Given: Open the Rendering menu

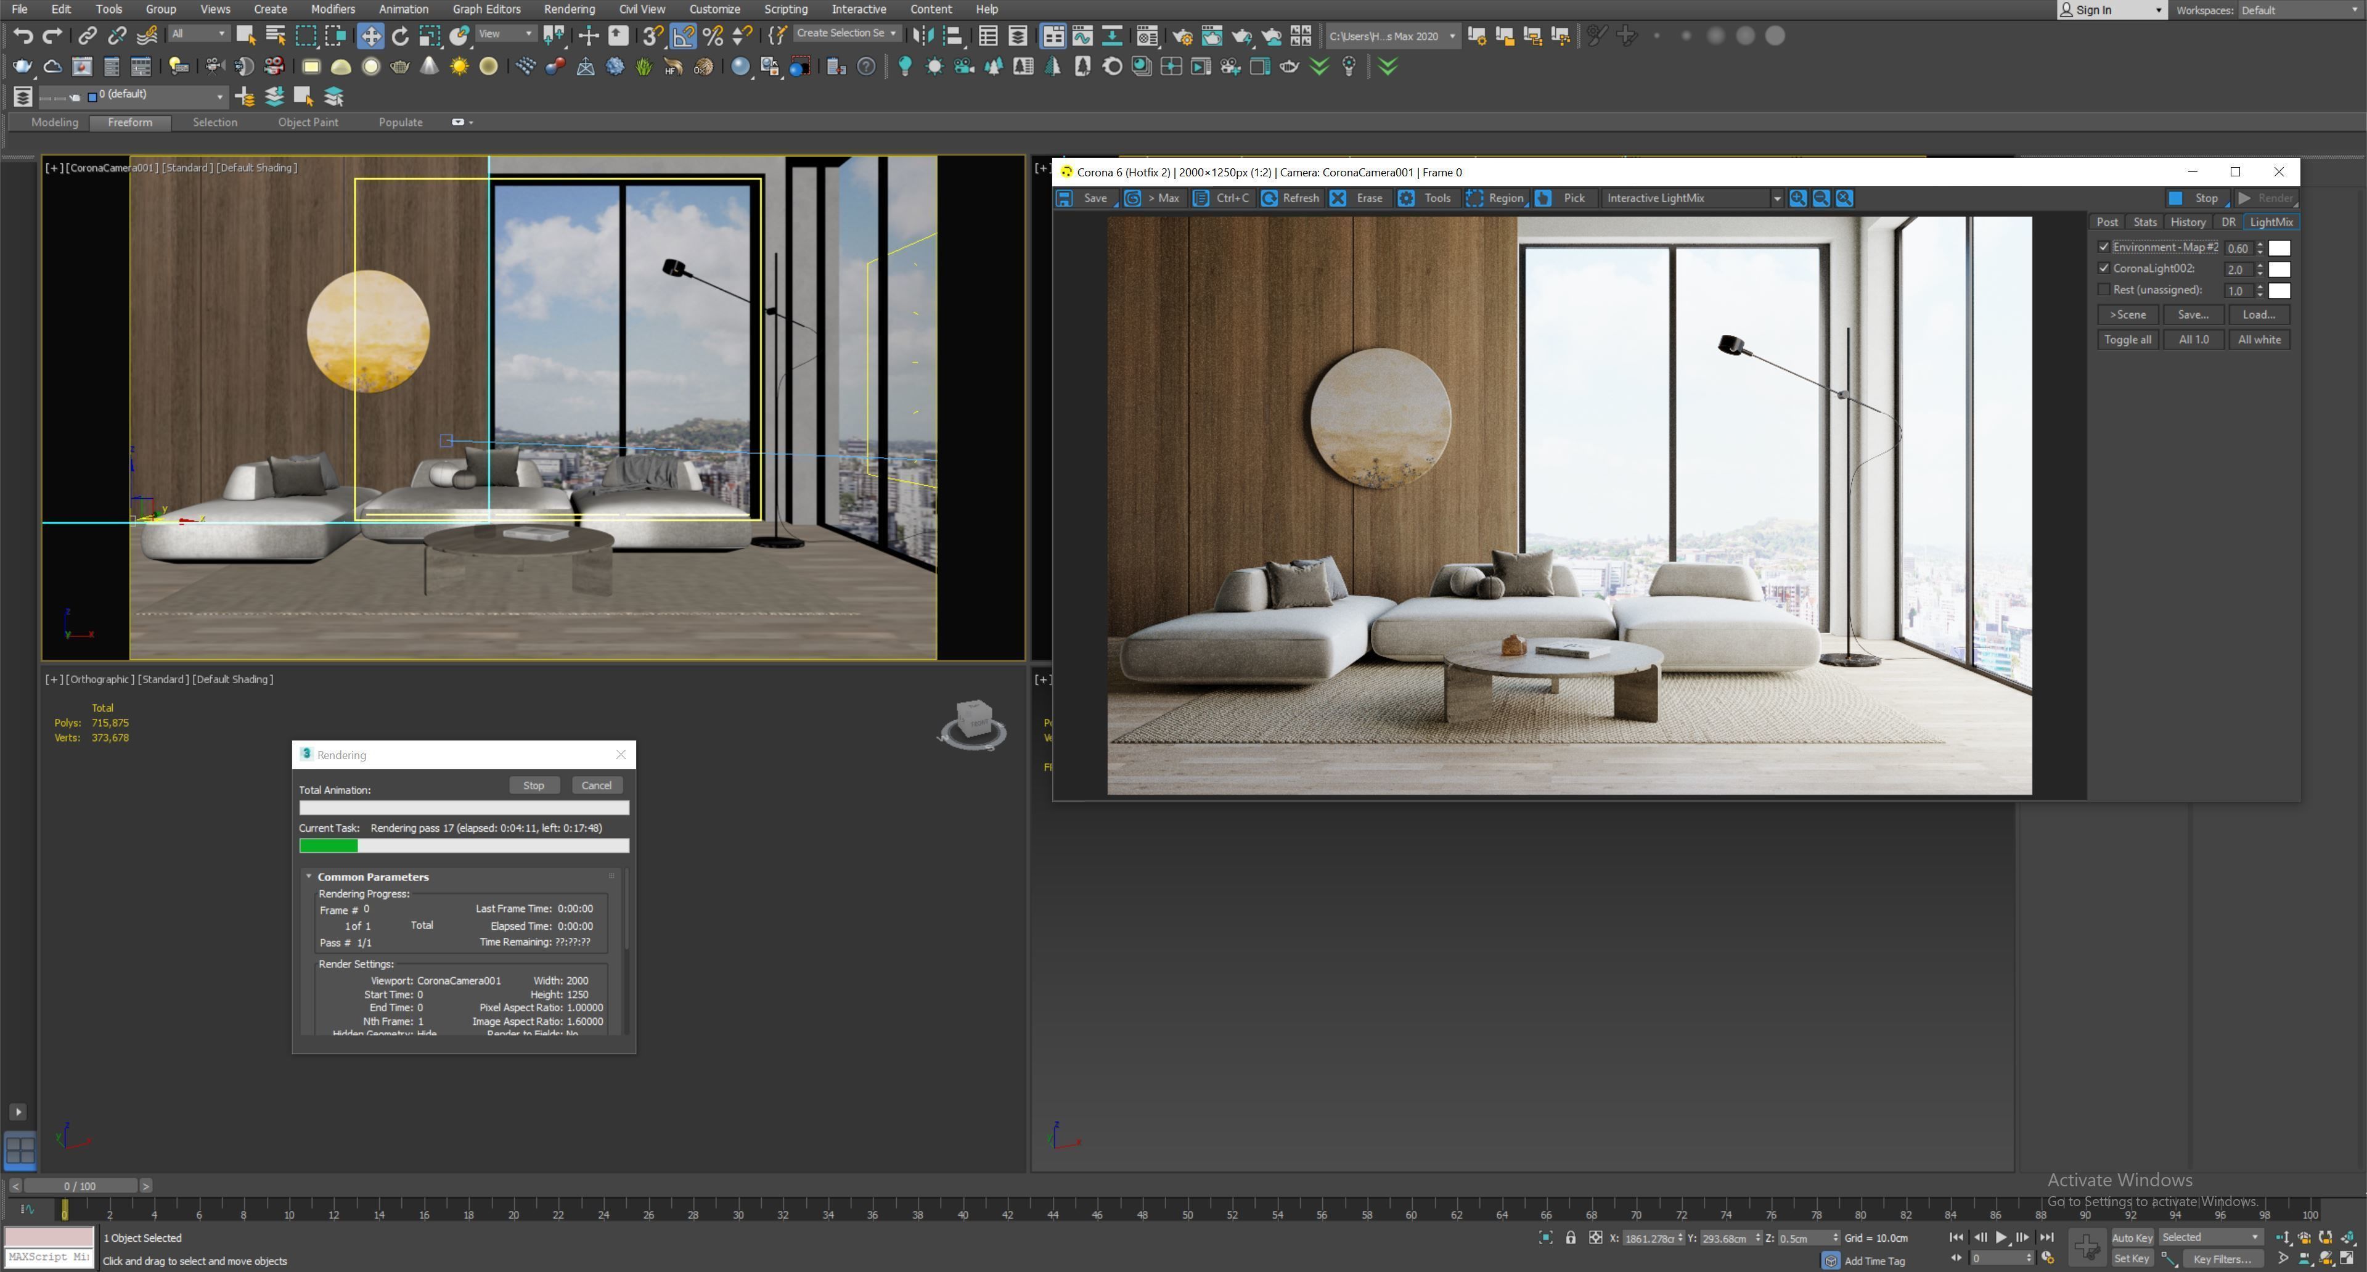Looking at the screenshot, I should tap(569, 9).
